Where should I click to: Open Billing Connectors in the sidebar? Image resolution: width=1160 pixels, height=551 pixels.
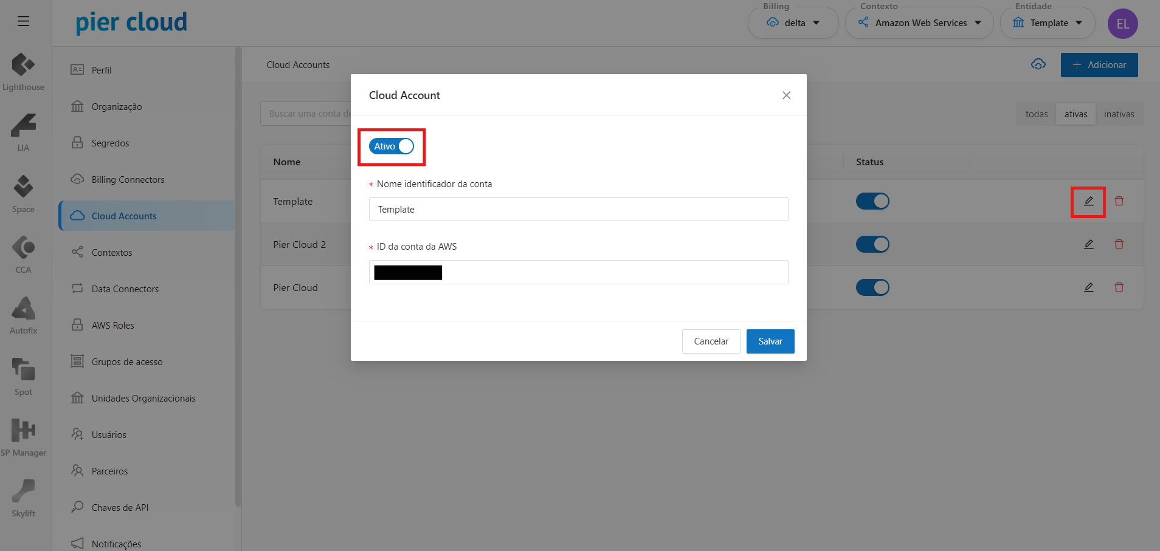(128, 180)
